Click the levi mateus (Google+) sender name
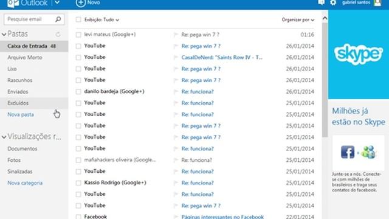This screenshot has height=219, width=389. pyautogui.click(x=109, y=34)
